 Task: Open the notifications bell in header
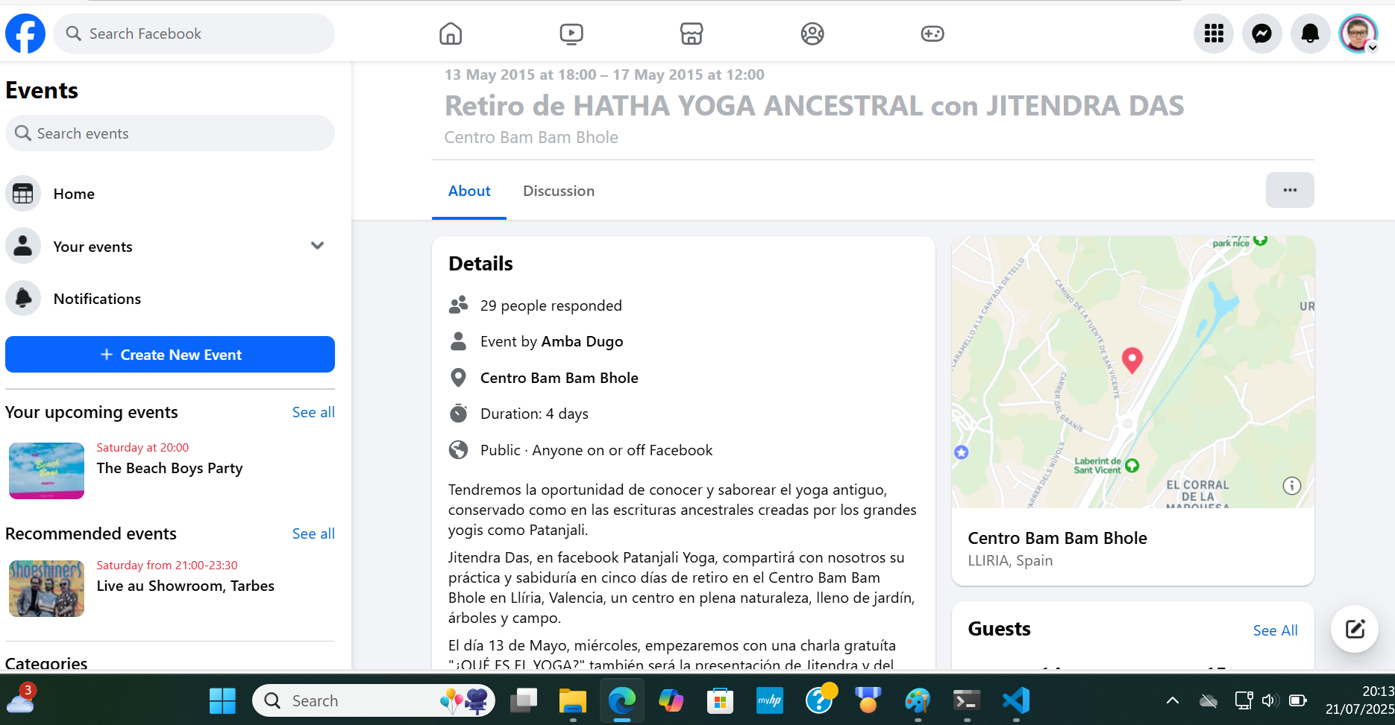(1311, 34)
